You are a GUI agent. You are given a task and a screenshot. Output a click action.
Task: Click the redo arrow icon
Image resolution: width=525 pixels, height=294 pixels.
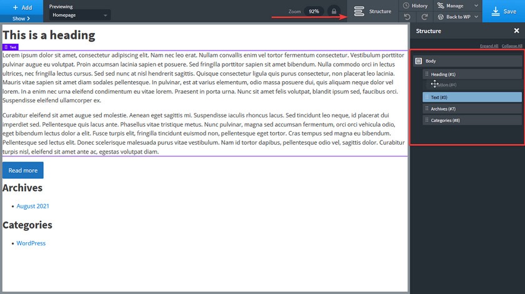(425, 17)
